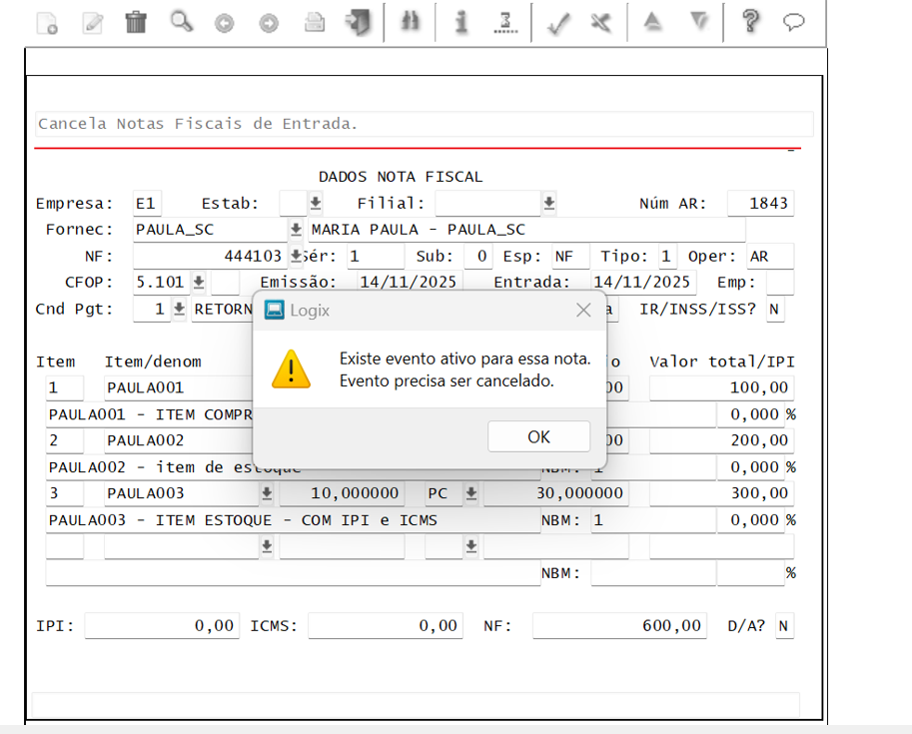Open the Filial dropdown selector
The image size is (912, 734).
pyautogui.click(x=547, y=203)
